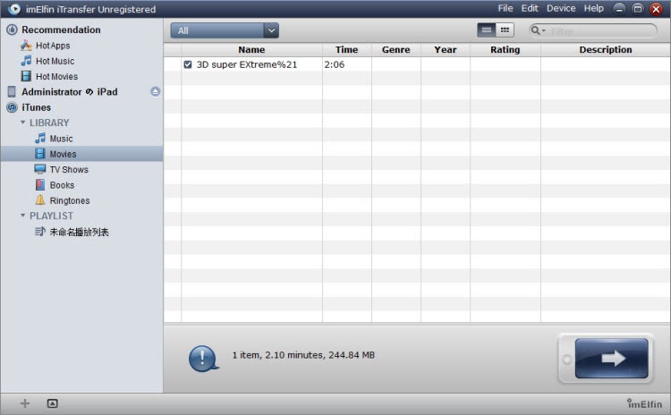The height and width of the screenshot is (415, 671).
Task: Minimize the iTransfer window
Action: [619, 9]
